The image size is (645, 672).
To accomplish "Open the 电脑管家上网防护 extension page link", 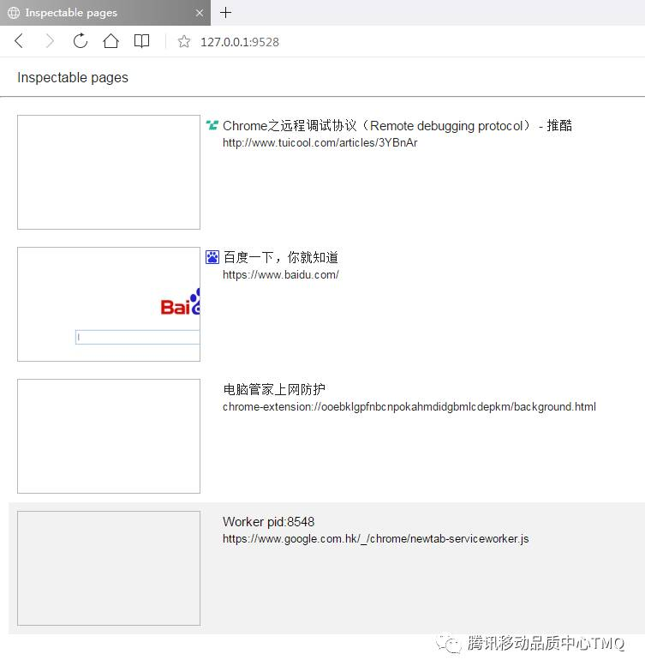I will 274,389.
